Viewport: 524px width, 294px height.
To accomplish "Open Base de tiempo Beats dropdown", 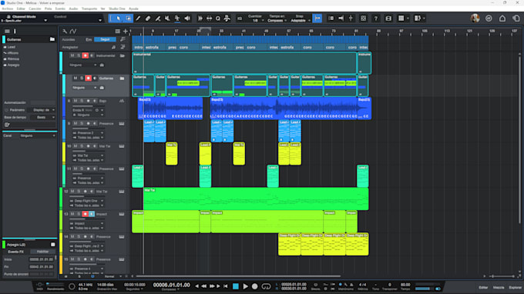I will [43, 118].
